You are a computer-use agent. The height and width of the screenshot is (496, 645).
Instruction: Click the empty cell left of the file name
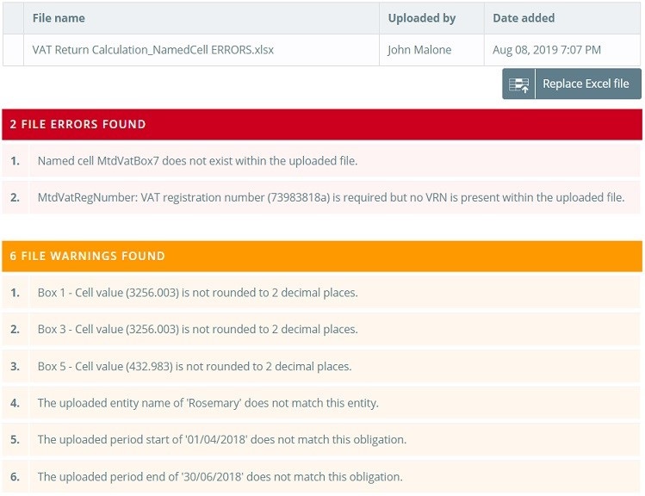click(13, 50)
